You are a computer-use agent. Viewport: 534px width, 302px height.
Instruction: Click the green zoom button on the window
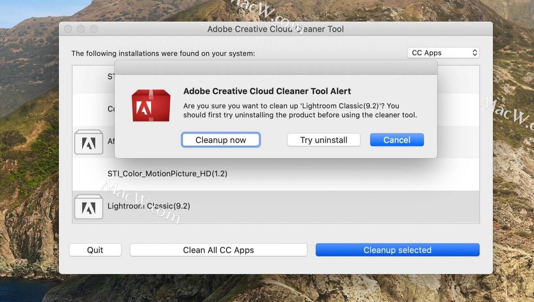tap(94, 29)
